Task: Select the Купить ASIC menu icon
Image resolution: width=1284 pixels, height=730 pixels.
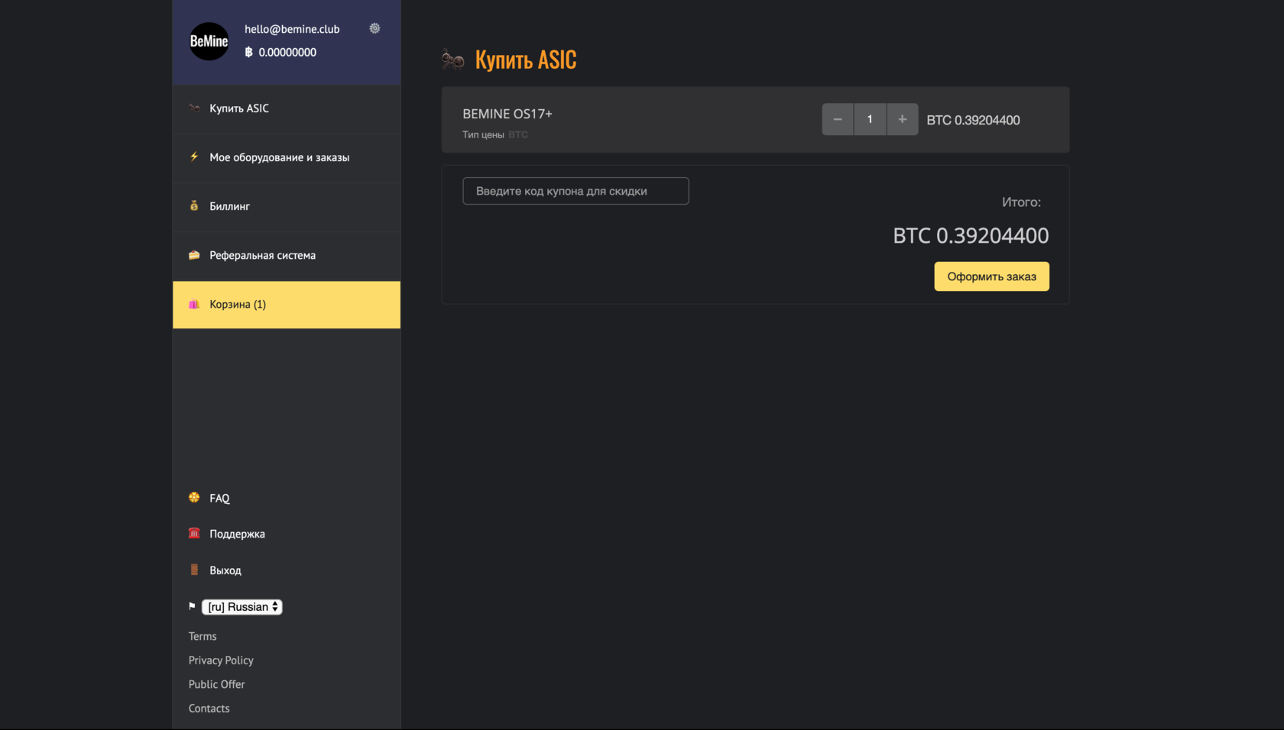Action: [x=194, y=108]
